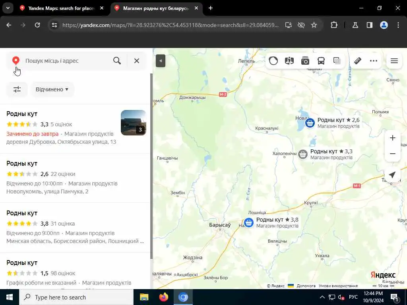Toggle the traffic layer icon

pos(273,61)
